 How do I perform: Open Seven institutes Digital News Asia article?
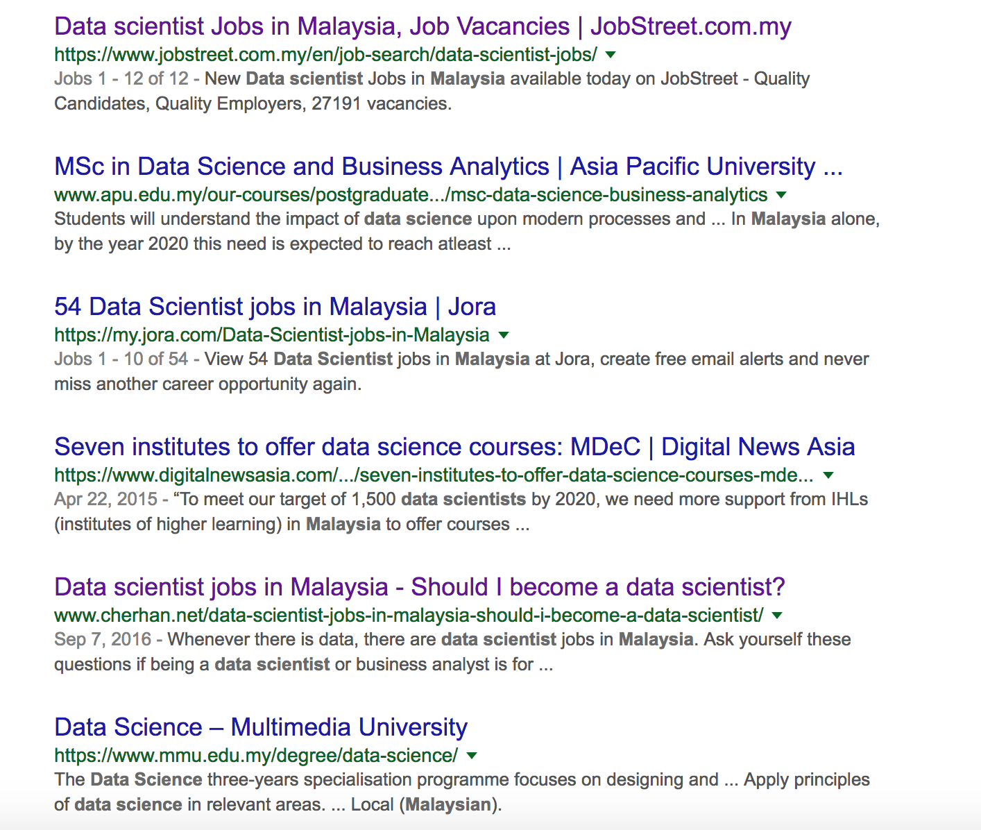(454, 447)
